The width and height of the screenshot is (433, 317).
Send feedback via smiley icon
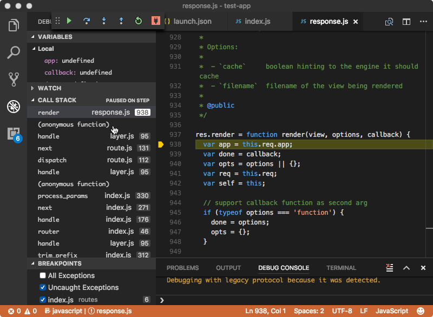(421, 311)
